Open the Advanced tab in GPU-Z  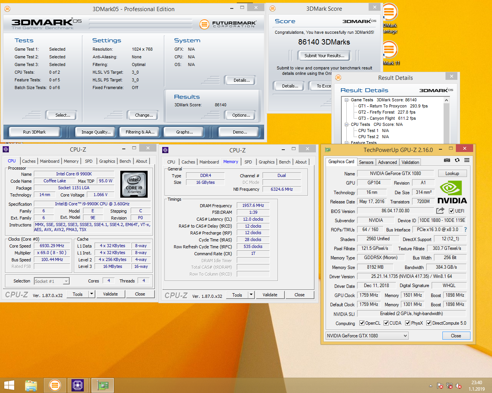[x=387, y=162]
